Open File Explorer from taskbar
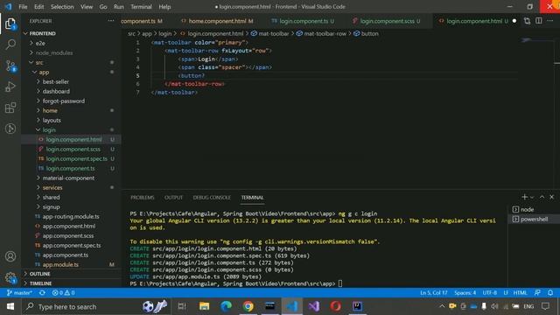Screen dimensions: 560x315 tap(204, 306)
